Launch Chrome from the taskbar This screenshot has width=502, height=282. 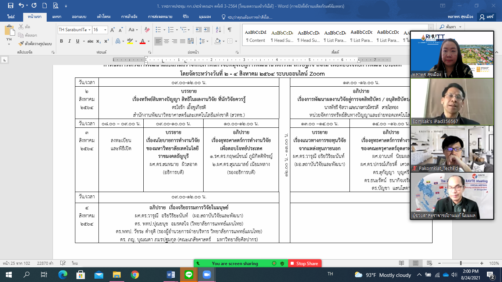pos(135,274)
